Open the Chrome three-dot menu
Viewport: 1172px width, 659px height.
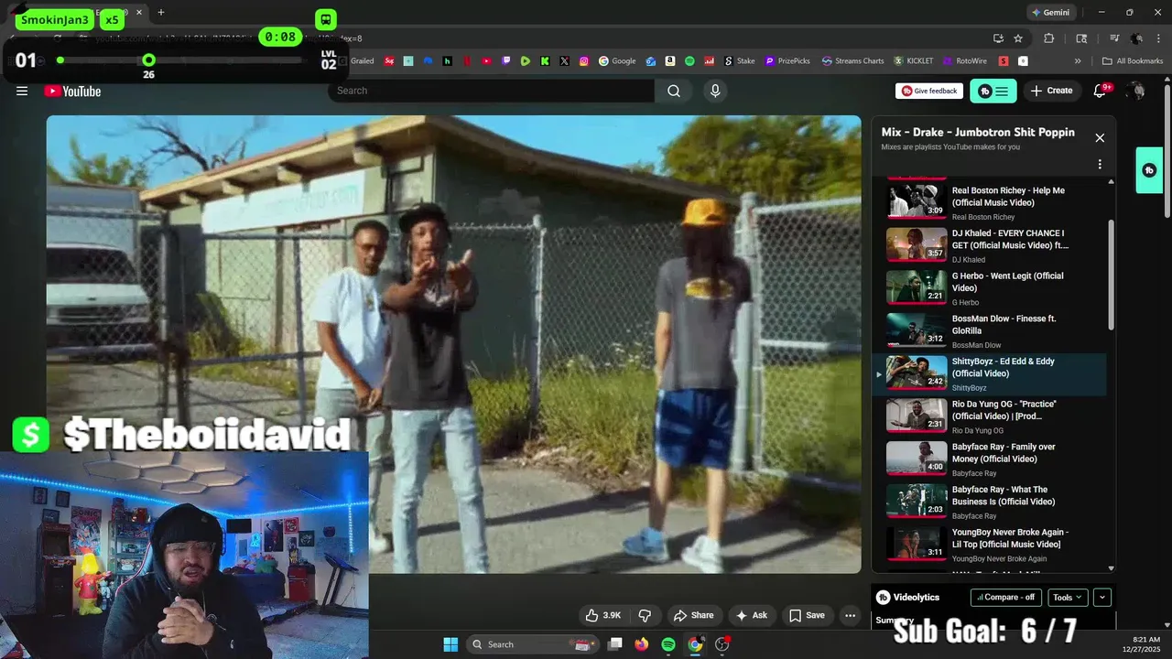1158,38
